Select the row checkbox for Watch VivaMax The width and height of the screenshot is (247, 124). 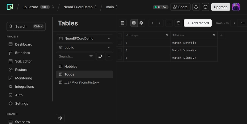(x=120, y=50)
